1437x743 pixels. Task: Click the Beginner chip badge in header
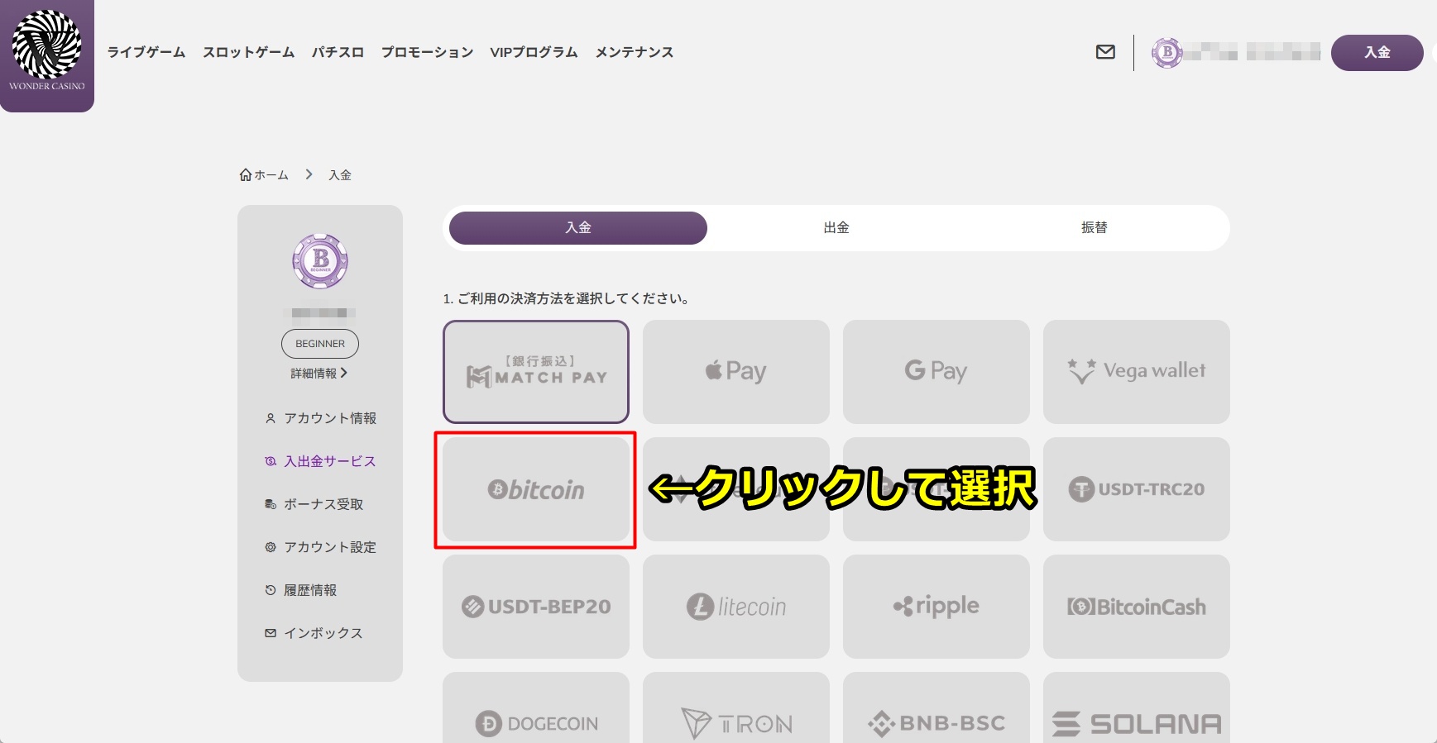point(1167,53)
